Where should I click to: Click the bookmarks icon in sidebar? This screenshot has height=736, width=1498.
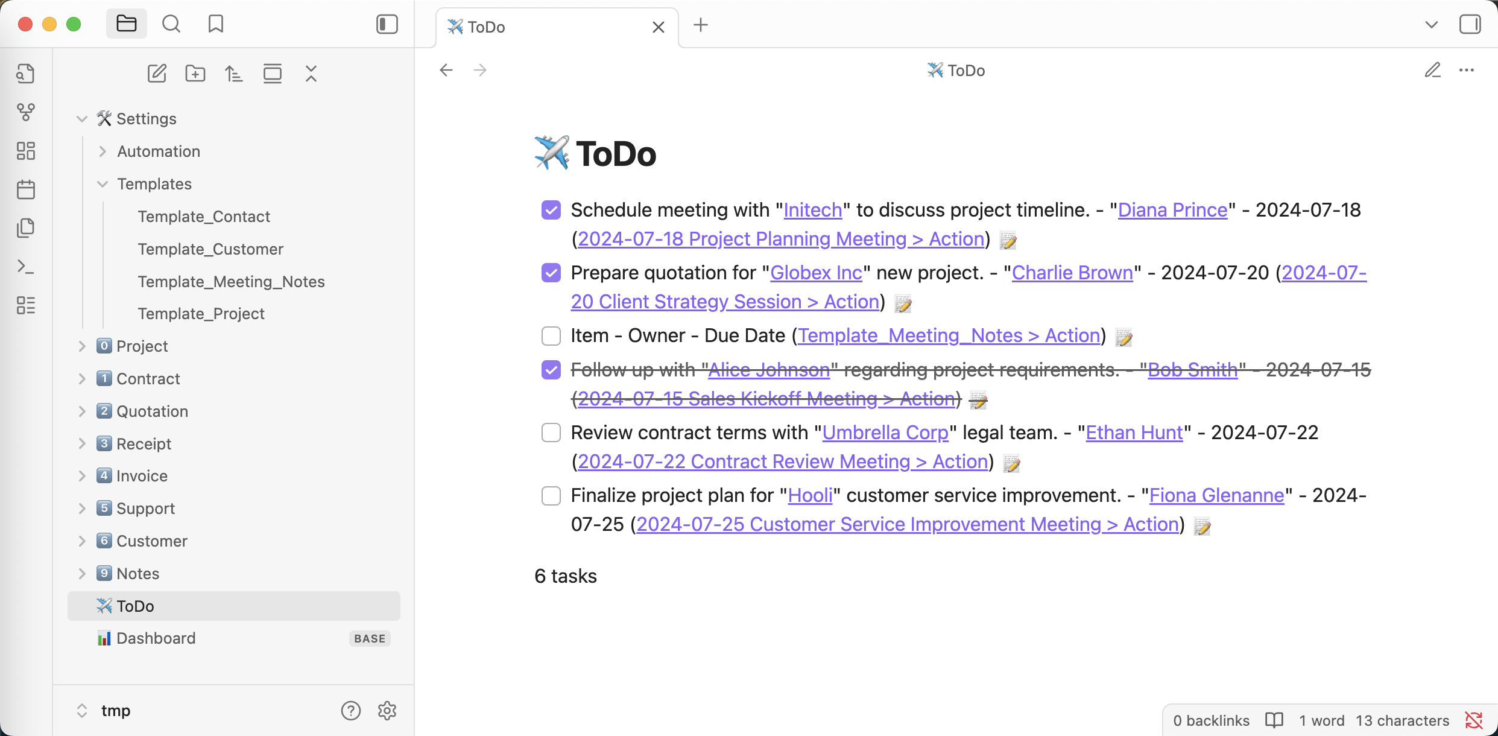pos(216,24)
